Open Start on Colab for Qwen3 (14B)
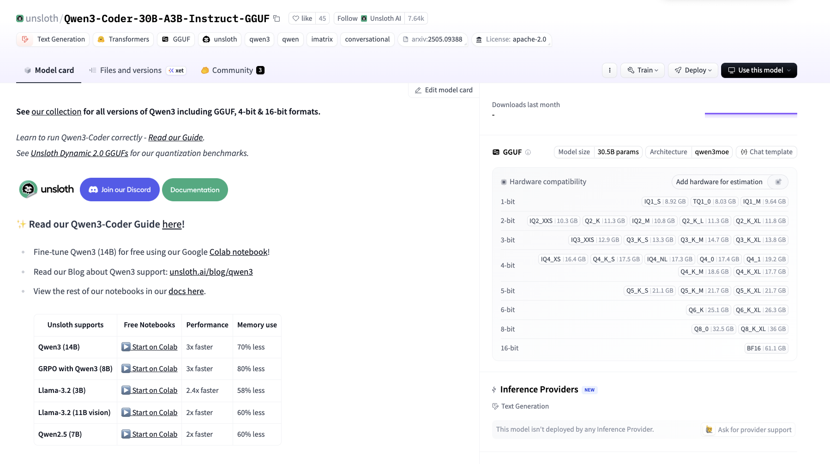This screenshot has height=464, width=830. pyautogui.click(x=150, y=347)
